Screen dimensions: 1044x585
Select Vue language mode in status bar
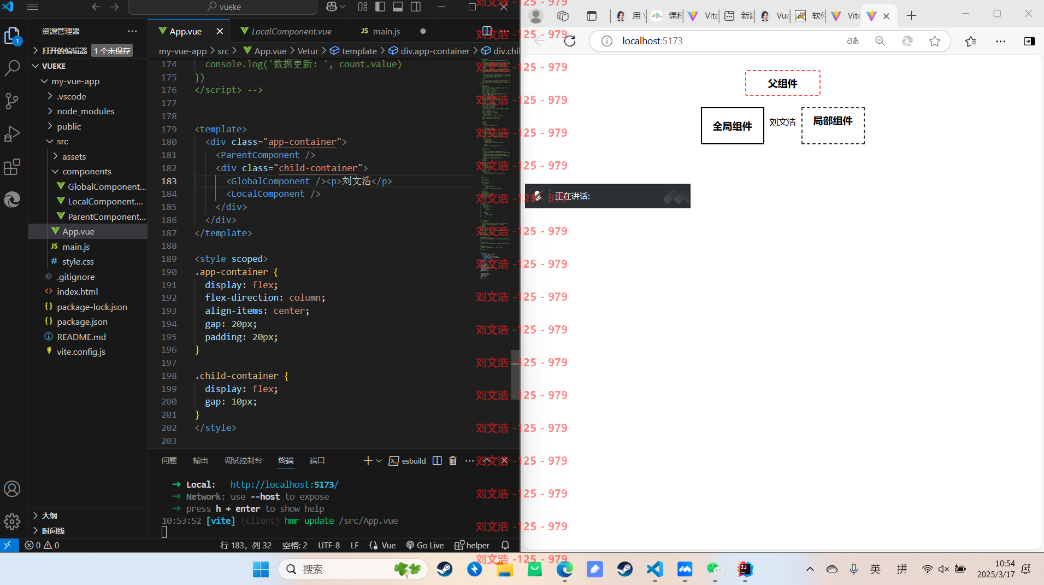tap(382, 545)
